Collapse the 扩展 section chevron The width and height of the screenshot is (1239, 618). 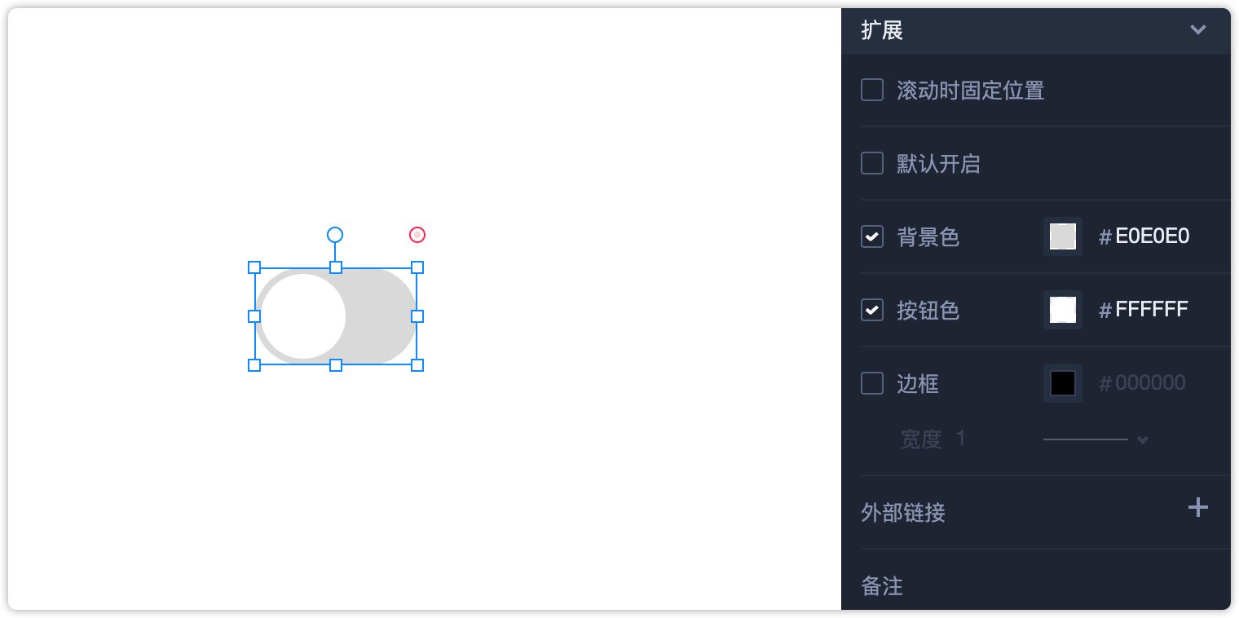click(x=1197, y=30)
